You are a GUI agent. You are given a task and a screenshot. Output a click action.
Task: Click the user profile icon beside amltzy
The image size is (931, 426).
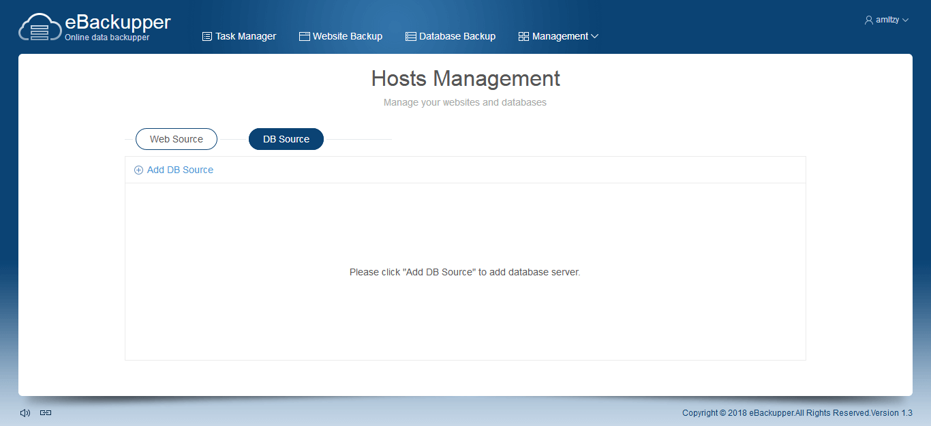(869, 20)
